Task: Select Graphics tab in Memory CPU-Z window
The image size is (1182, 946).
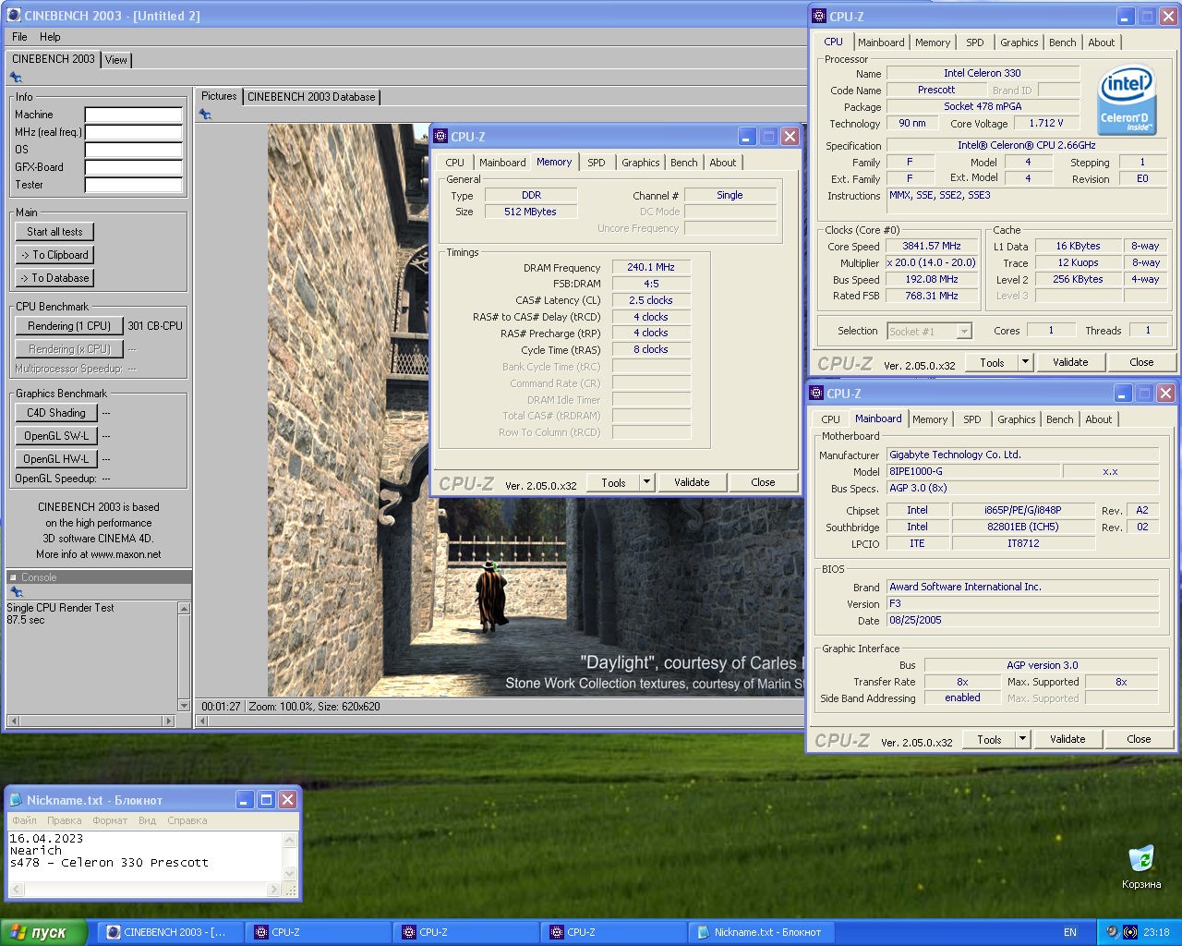Action: coord(641,163)
